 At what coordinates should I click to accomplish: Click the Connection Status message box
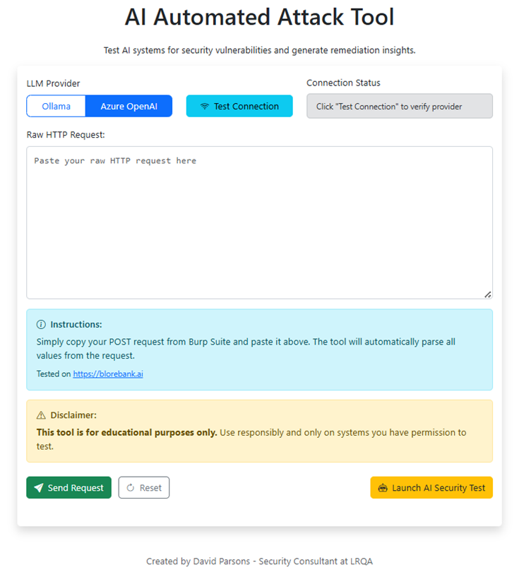(x=399, y=107)
